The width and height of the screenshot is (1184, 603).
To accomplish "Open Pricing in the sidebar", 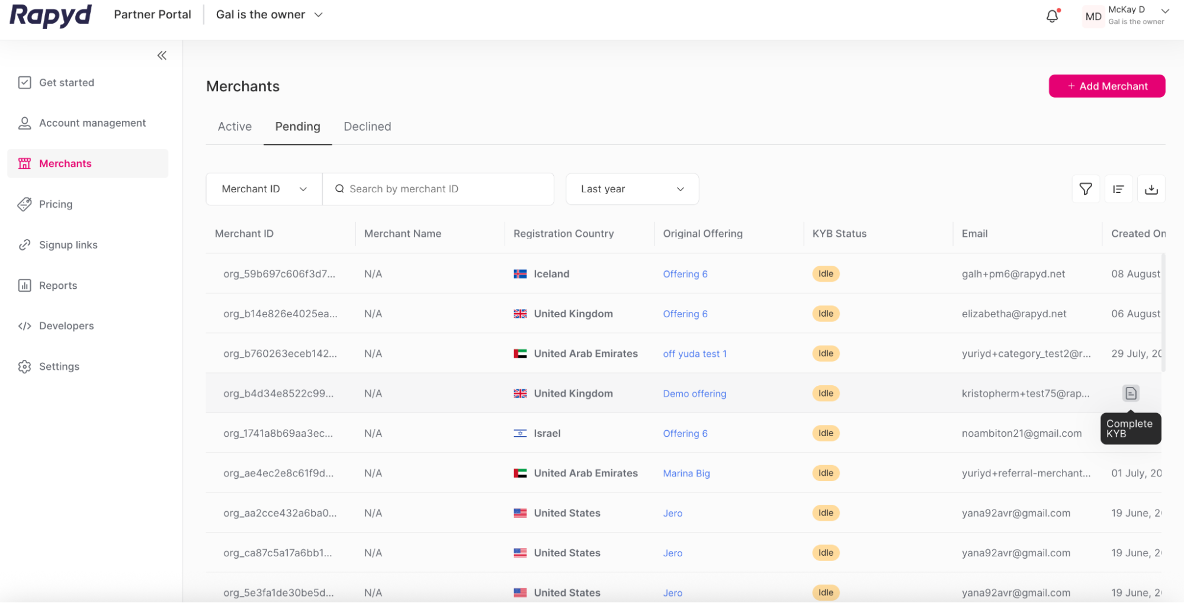I will point(56,204).
